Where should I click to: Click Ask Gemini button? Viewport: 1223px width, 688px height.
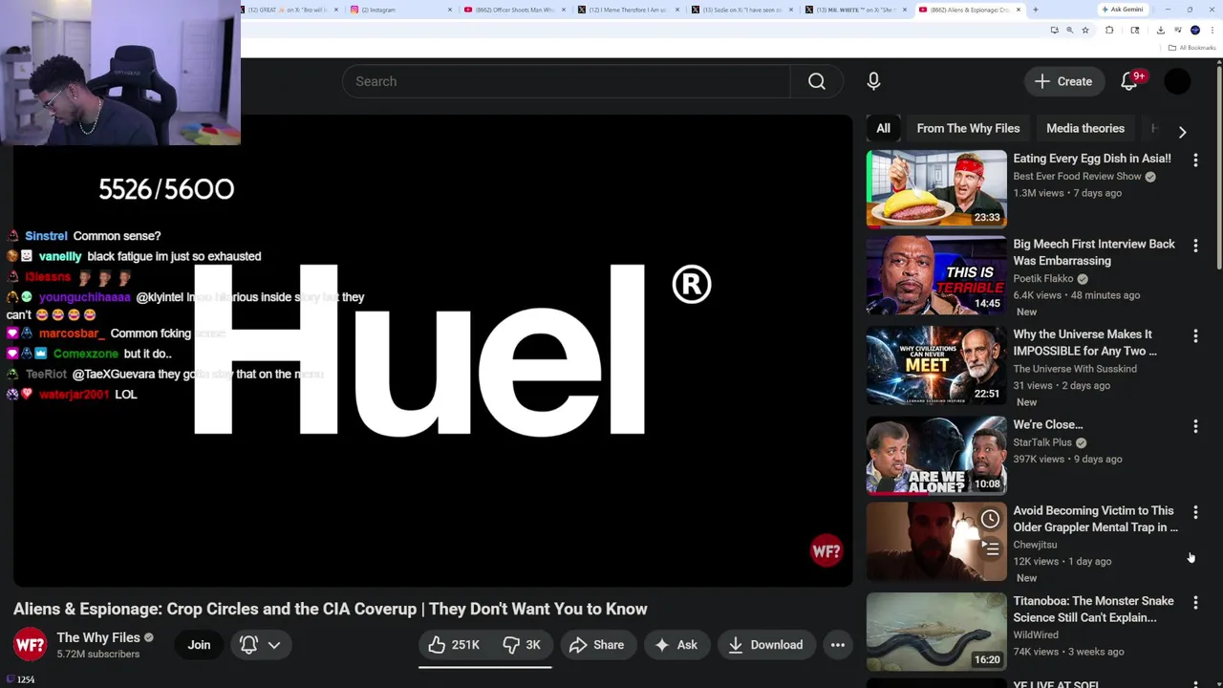click(1122, 10)
